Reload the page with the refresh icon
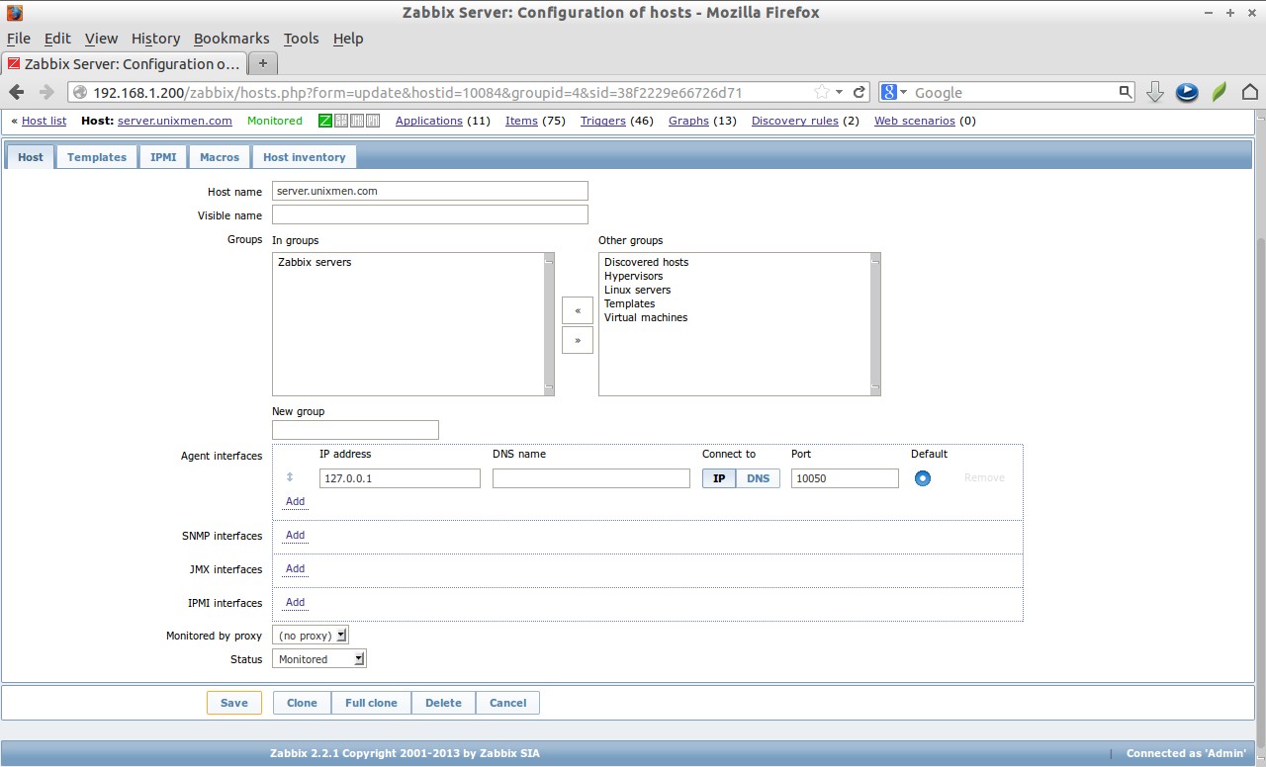The width and height of the screenshot is (1266, 767). (x=859, y=92)
